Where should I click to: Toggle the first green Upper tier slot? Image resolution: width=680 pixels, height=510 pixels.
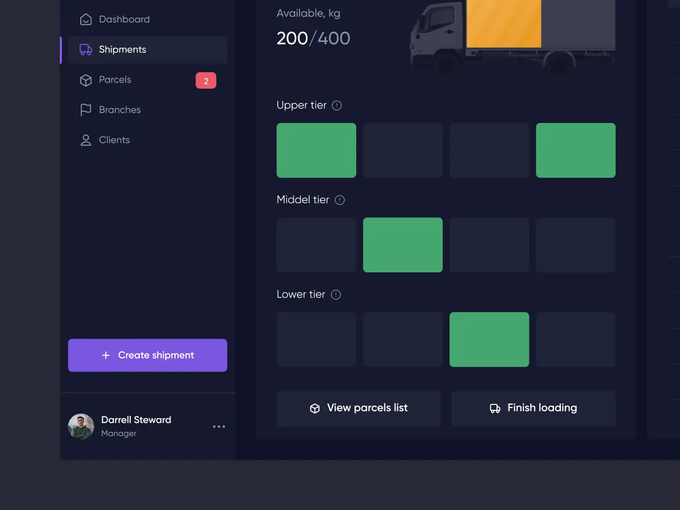coord(316,150)
